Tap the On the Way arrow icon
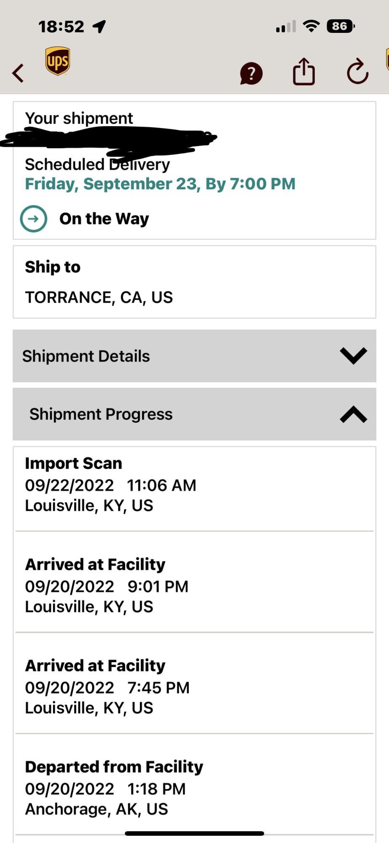389x843 pixels. pyautogui.click(x=34, y=219)
